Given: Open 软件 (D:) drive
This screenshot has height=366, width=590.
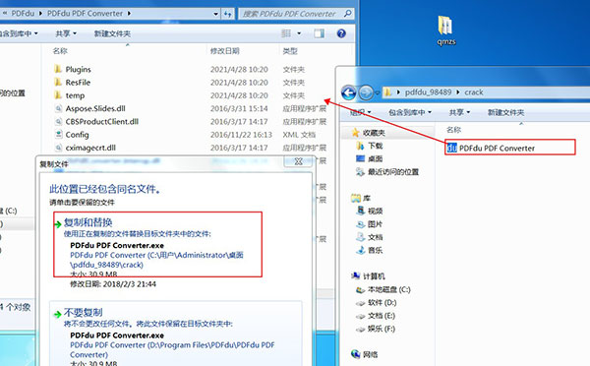Looking at the screenshot, I should click(x=377, y=302).
